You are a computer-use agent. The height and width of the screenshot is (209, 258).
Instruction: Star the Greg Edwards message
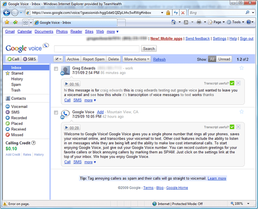click(x=241, y=68)
